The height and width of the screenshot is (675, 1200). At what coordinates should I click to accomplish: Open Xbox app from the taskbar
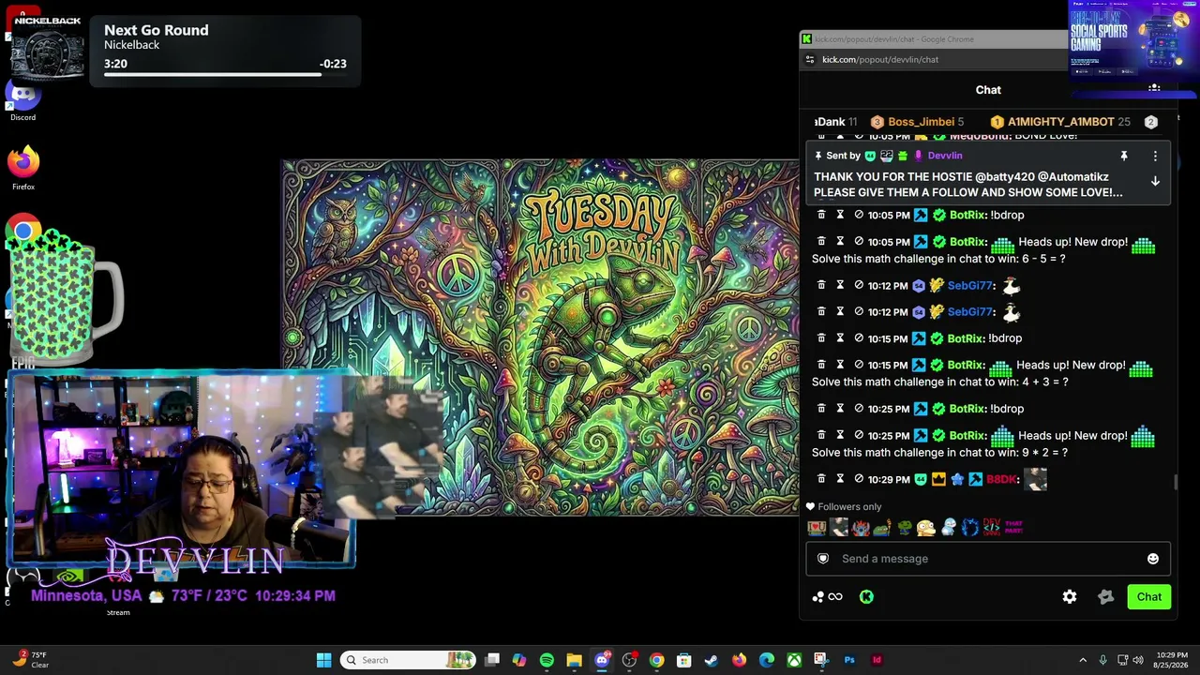click(x=794, y=660)
